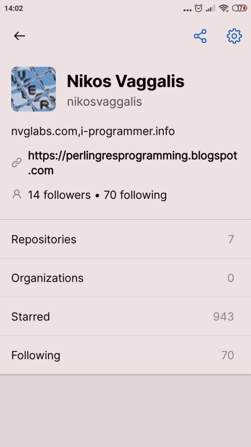251x447 pixels.
Task: Tap the repositories count 7
Action: point(231,239)
